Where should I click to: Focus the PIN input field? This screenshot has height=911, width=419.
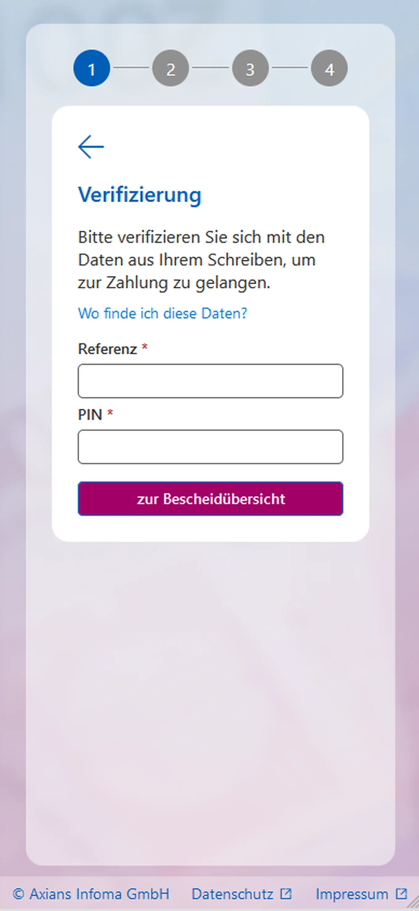click(x=210, y=447)
